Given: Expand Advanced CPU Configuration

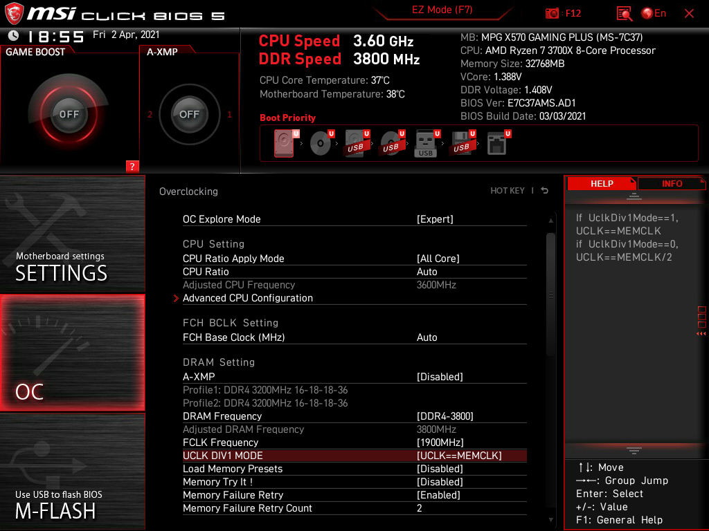Looking at the screenshot, I should coord(248,298).
